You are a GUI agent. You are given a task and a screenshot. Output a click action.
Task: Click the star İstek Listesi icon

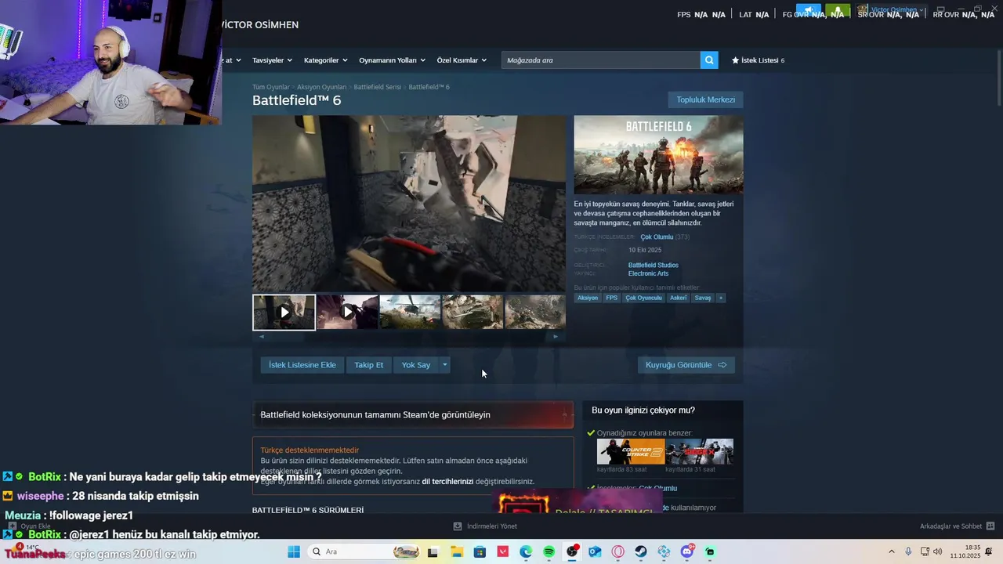[735, 60]
